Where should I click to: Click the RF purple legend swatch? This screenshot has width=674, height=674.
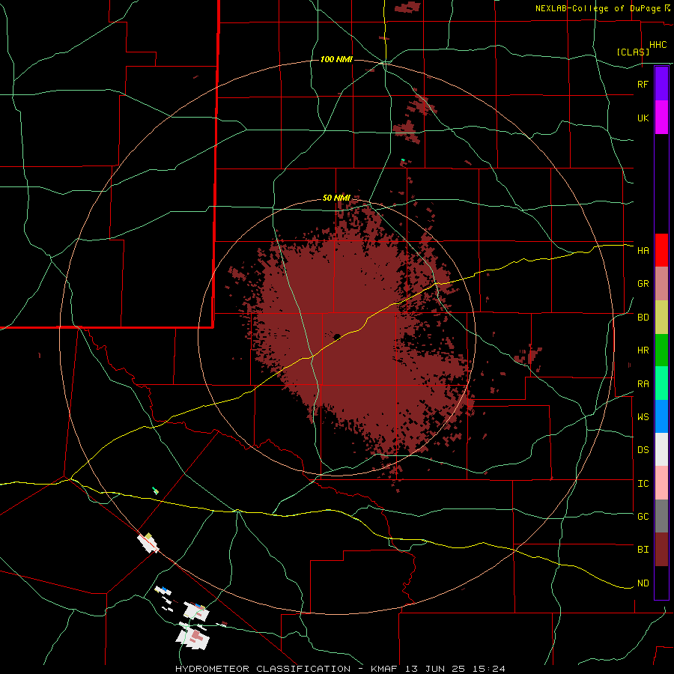pos(661,84)
